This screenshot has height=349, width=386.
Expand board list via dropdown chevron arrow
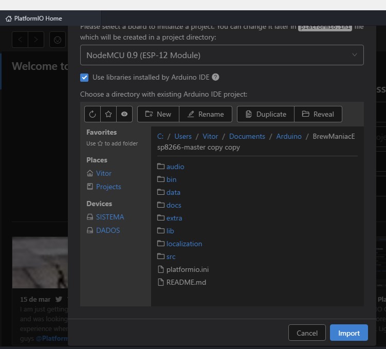coord(354,55)
